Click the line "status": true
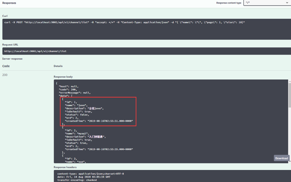Viewport: 291px width, 182px height. click(x=76, y=143)
